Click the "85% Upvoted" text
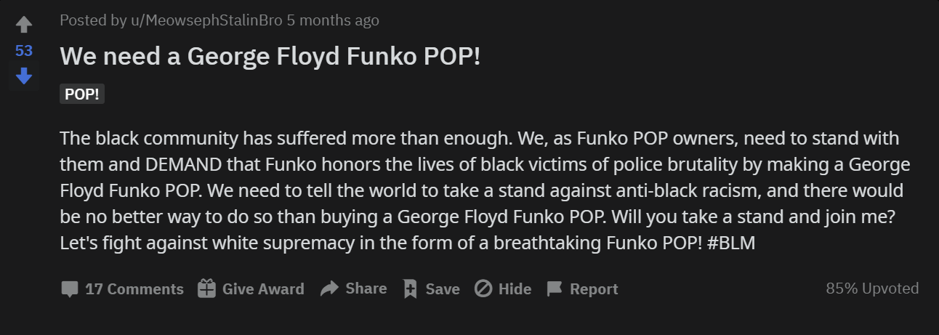The height and width of the screenshot is (335, 939). pyautogui.click(x=872, y=288)
